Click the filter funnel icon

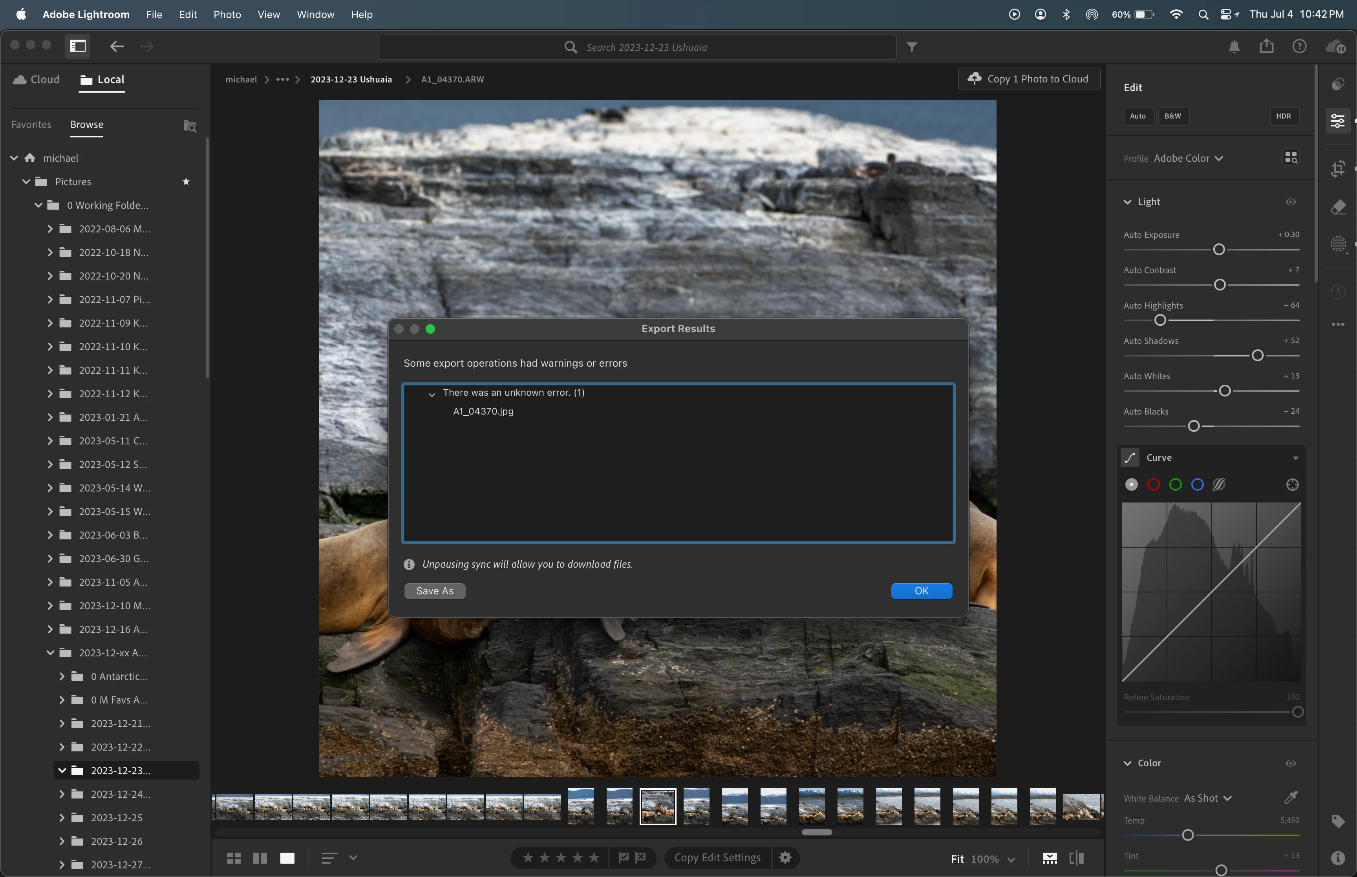click(x=912, y=47)
